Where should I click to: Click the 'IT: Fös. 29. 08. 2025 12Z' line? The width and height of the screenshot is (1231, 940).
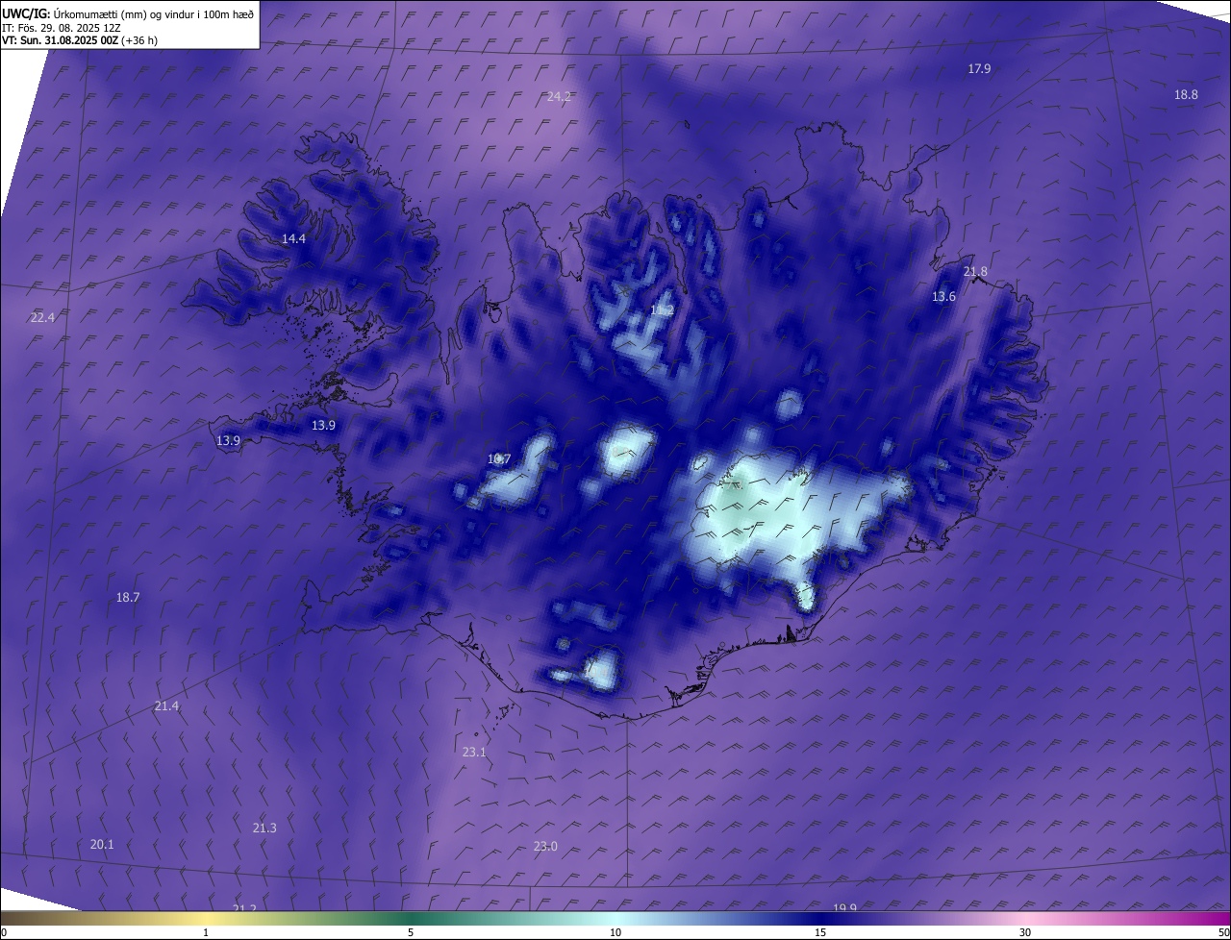pos(62,28)
